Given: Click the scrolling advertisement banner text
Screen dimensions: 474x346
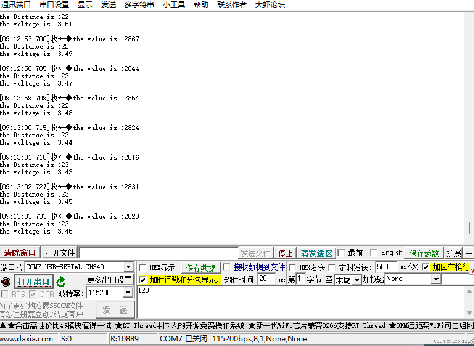Looking at the screenshot, I should tap(237, 325).
